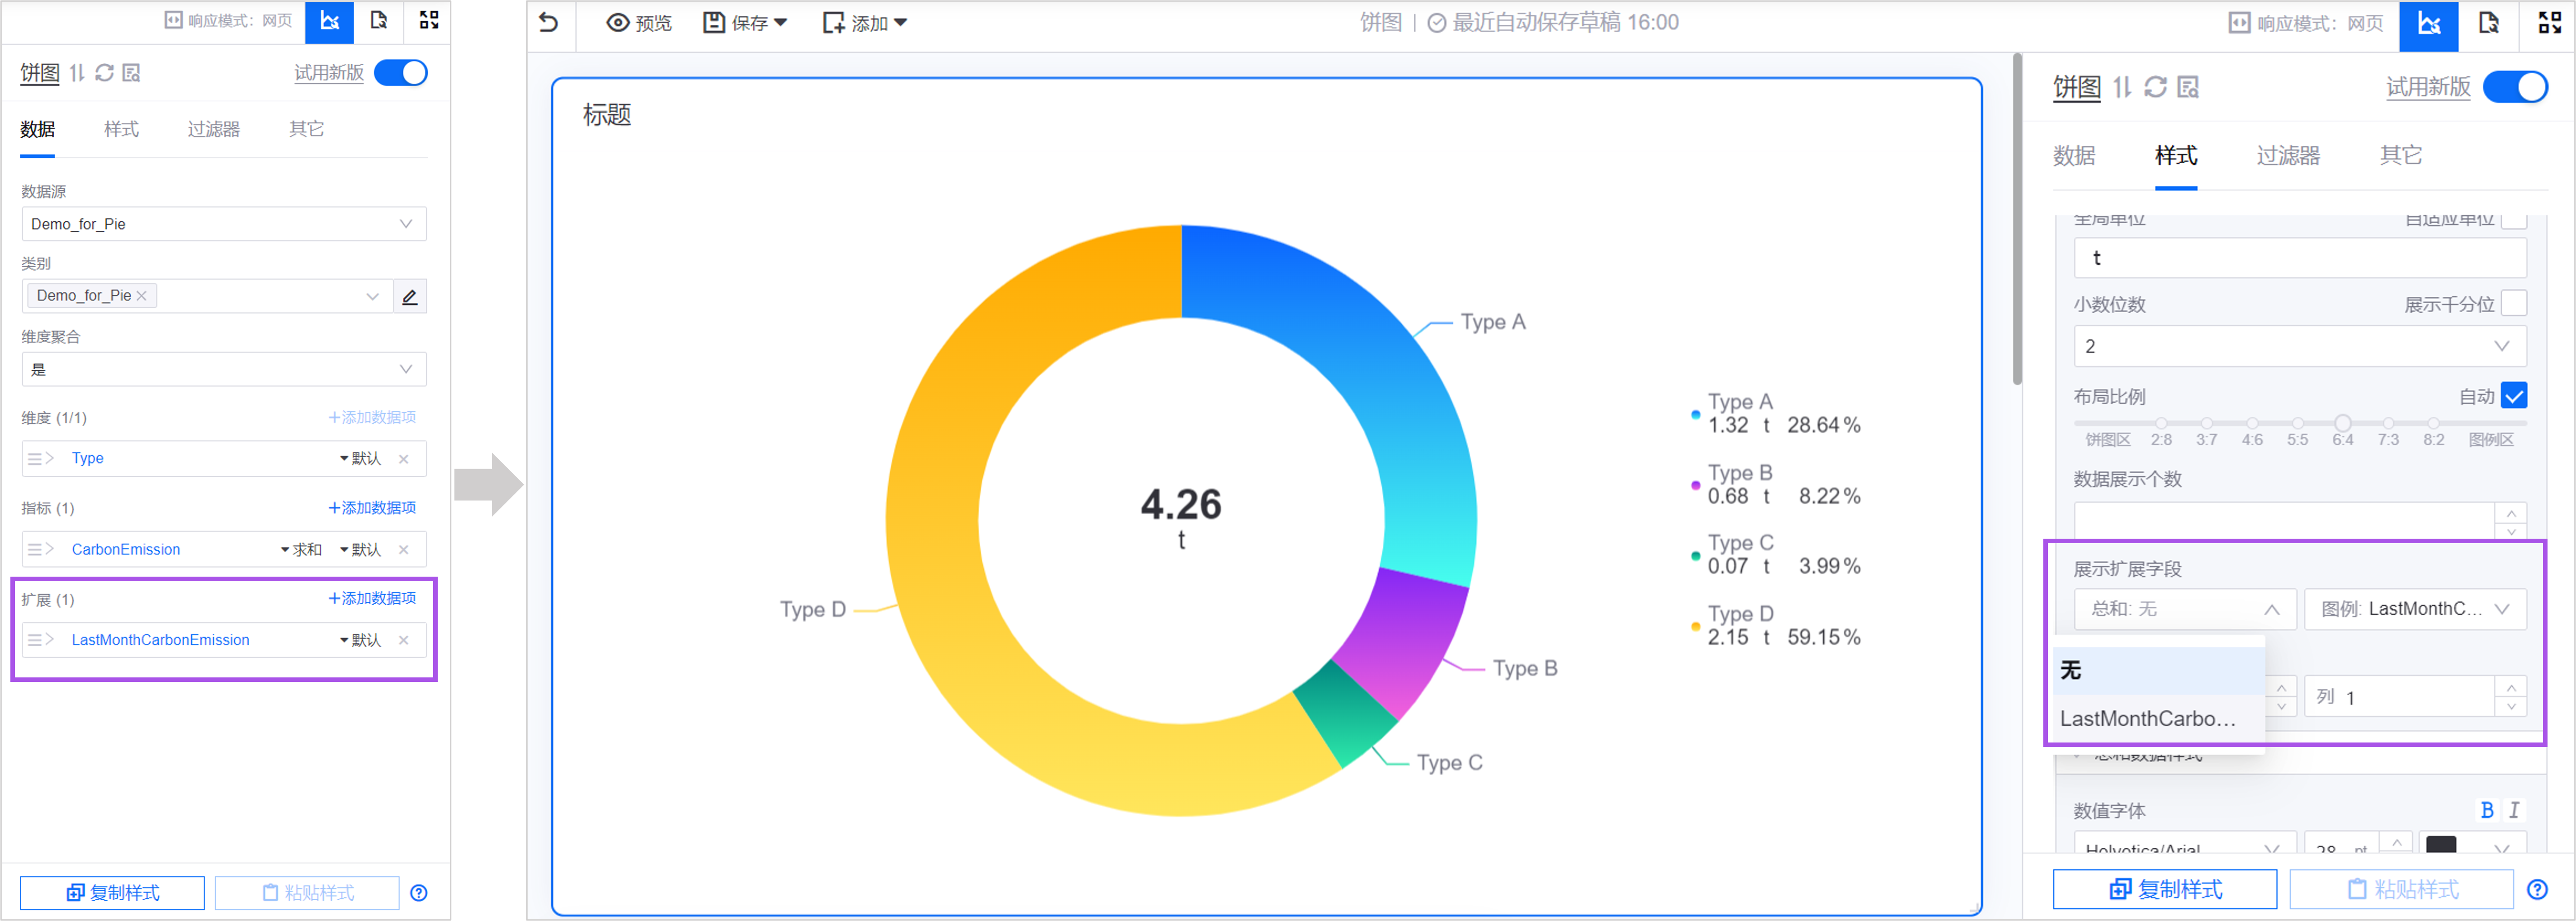Enable the 展示千分位 checkbox
Viewport: 2576px width, 921px height.
click(x=2513, y=304)
